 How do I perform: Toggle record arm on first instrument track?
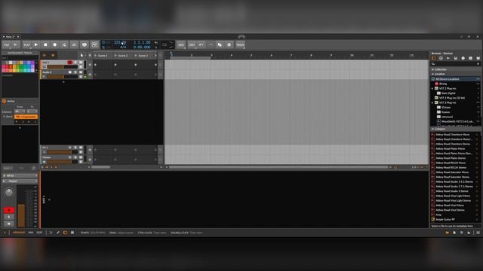tap(70, 62)
